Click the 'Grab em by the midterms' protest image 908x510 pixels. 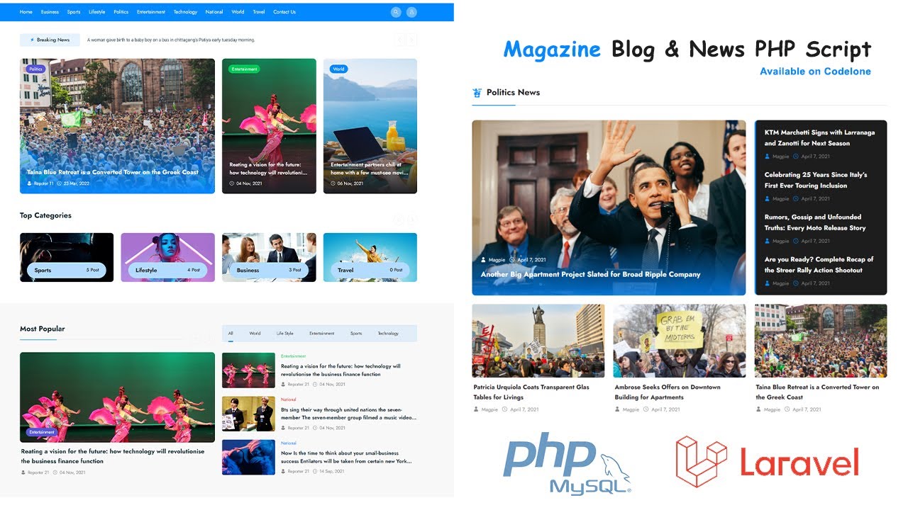680,341
